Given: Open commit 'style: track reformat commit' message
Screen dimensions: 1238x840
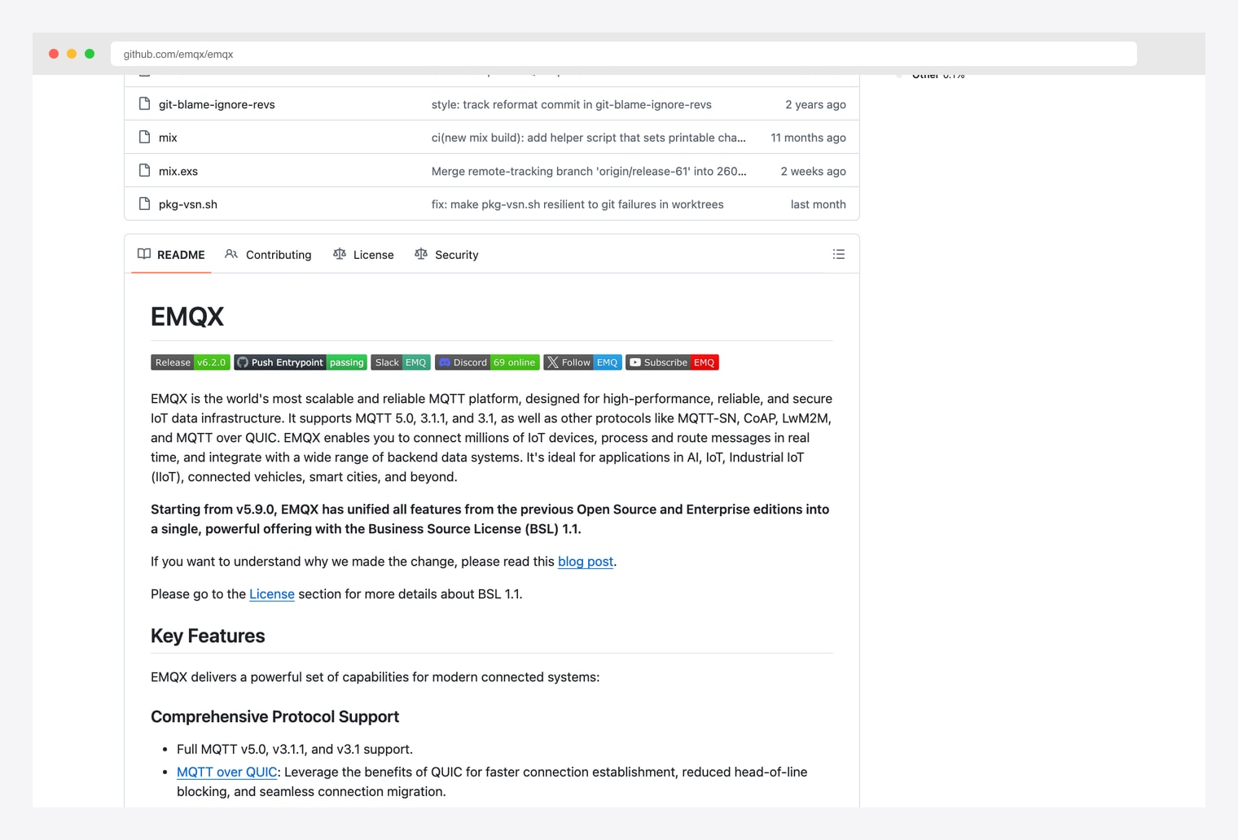Looking at the screenshot, I should (572, 104).
